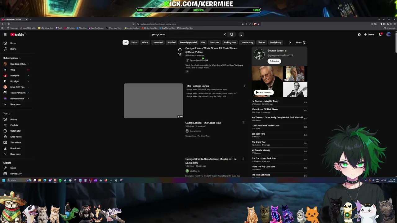Screen dimensions: 397x223
Task: Click the browser reload icon
Action: (9, 24)
